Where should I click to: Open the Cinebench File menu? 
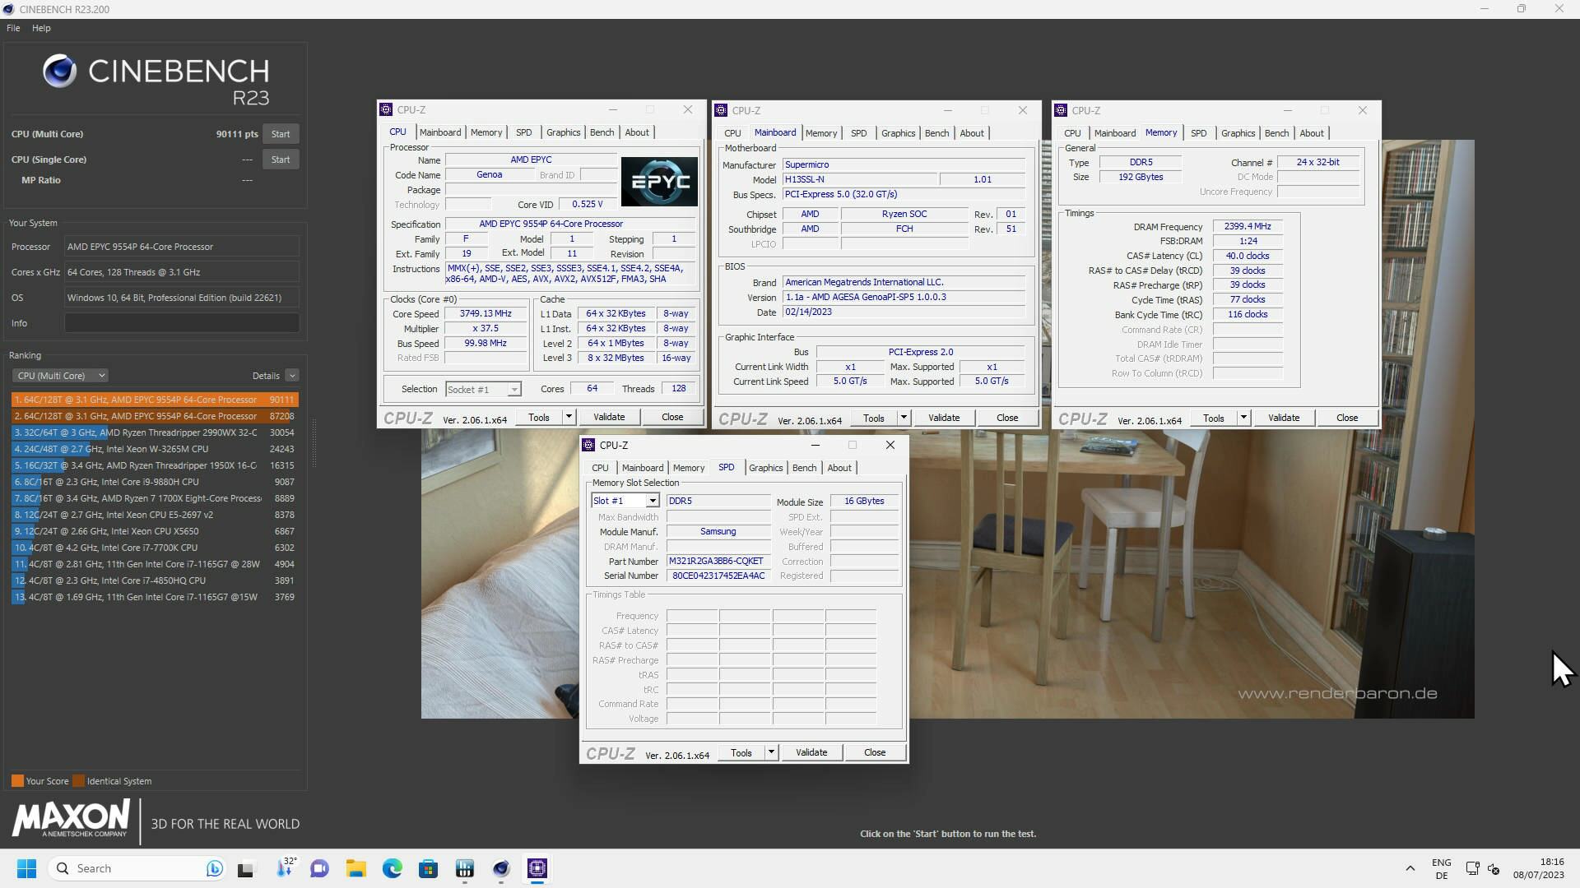(x=13, y=28)
